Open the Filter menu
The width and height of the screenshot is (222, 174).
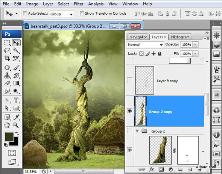coord(79,4)
